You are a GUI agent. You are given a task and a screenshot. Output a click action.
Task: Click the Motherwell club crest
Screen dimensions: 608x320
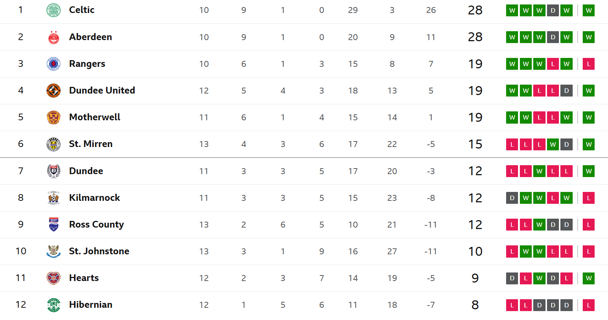(x=54, y=117)
